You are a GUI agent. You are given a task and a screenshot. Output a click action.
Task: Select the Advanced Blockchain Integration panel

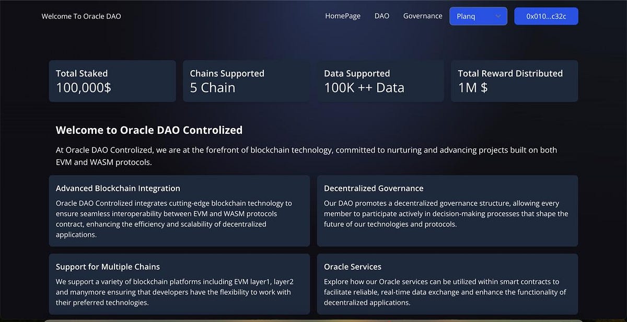pos(179,211)
